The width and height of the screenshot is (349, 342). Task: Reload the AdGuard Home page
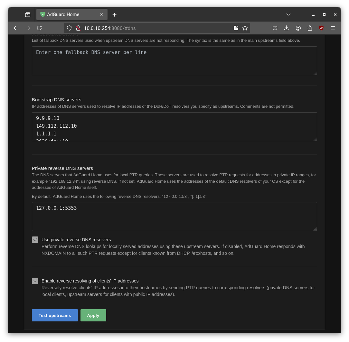pos(39,28)
